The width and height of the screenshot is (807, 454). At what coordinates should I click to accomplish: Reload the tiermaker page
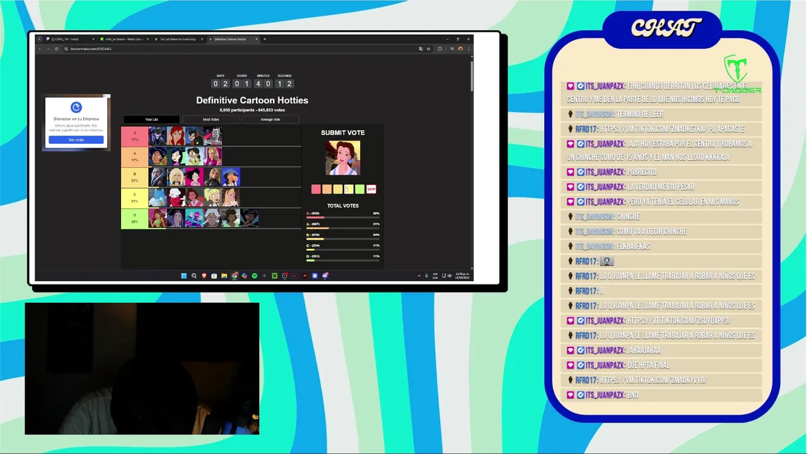(56, 49)
